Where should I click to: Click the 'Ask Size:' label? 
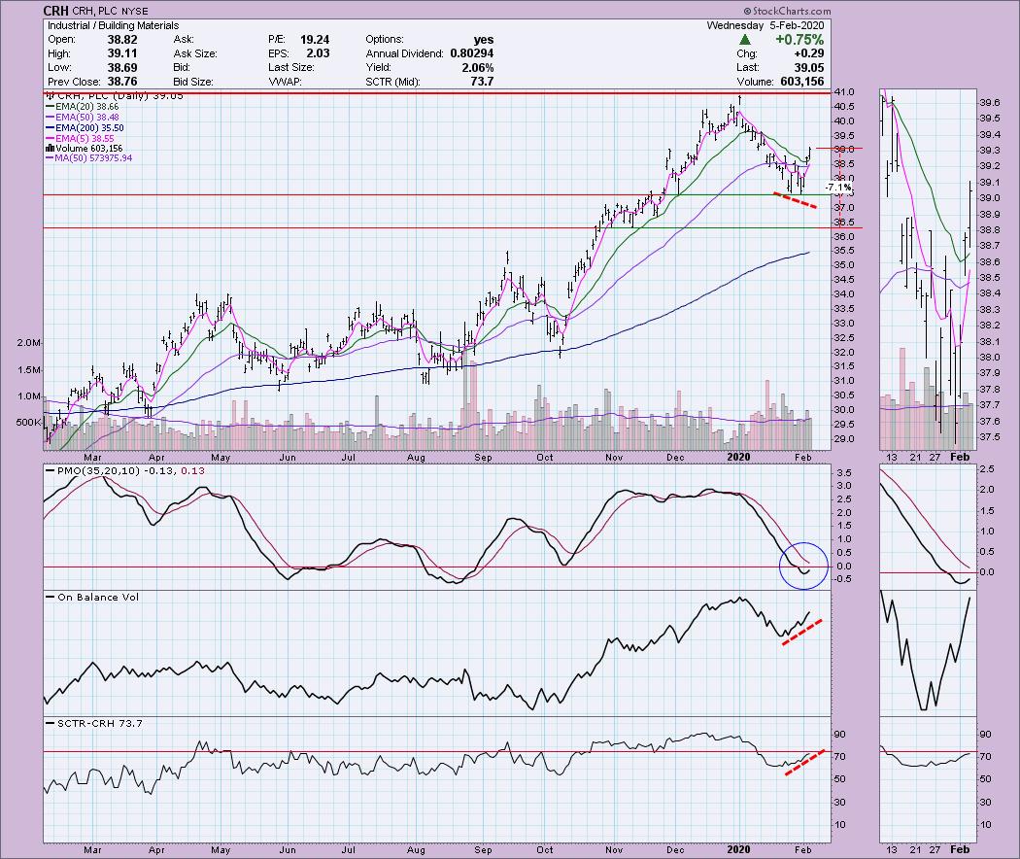195,53
